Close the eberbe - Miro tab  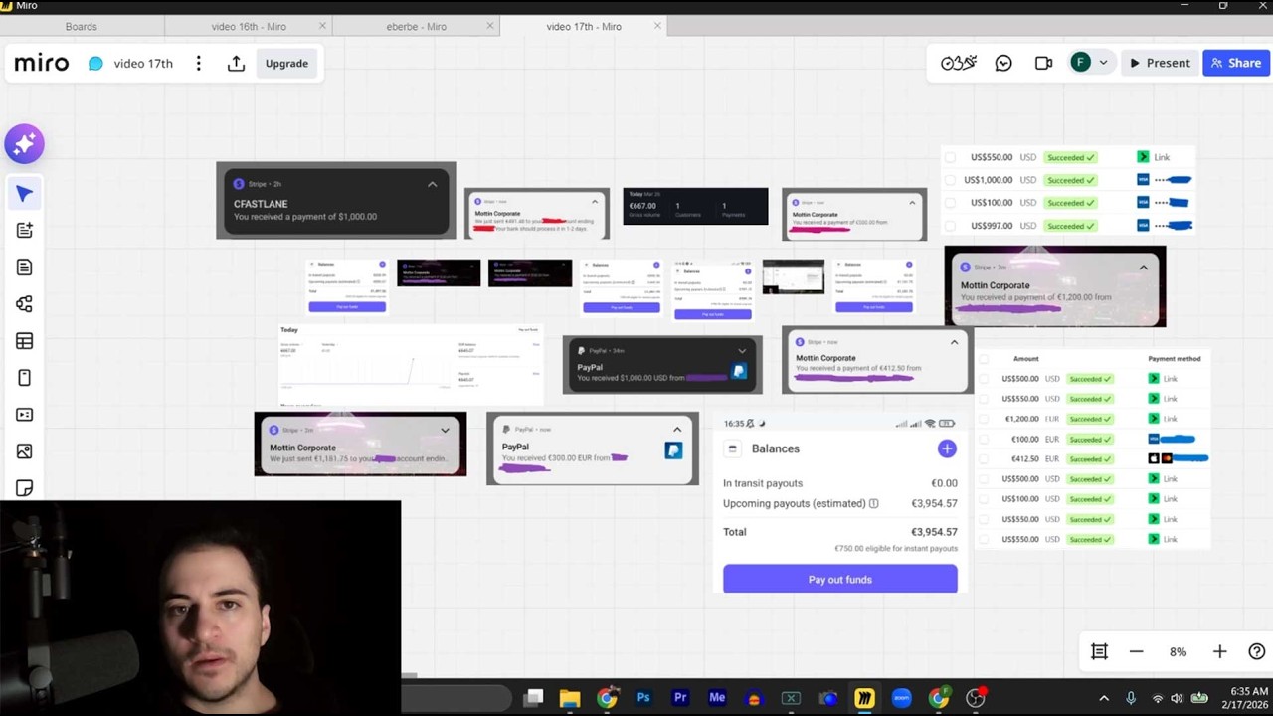pos(490,26)
